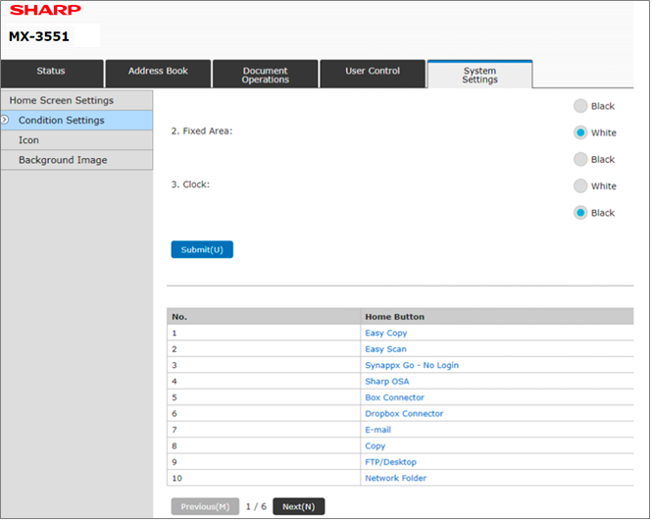This screenshot has height=523, width=652.
Task: Click the Sharp logo
Action: pyautogui.click(x=45, y=10)
